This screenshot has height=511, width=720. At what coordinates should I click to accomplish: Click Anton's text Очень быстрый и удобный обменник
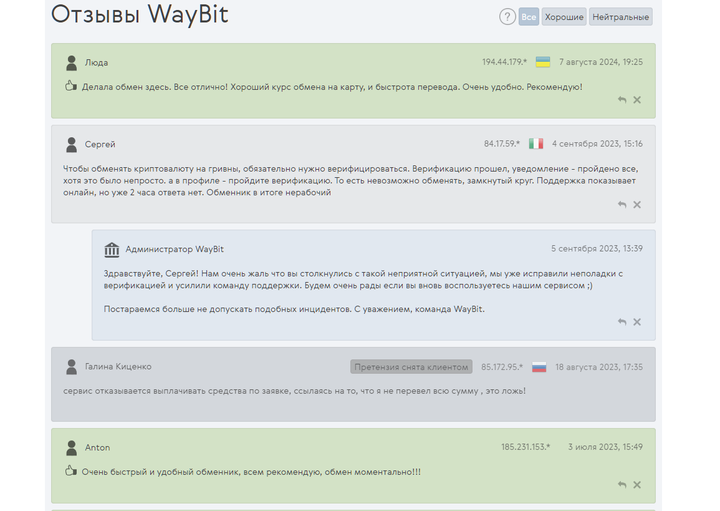[251, 472]
